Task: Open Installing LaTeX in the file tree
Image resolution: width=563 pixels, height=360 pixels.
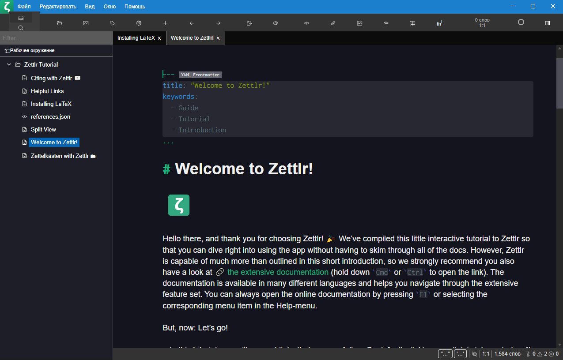Action: (x=51, y=104)
